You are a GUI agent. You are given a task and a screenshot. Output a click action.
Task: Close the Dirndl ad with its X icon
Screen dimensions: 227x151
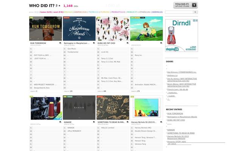point(197,20)
